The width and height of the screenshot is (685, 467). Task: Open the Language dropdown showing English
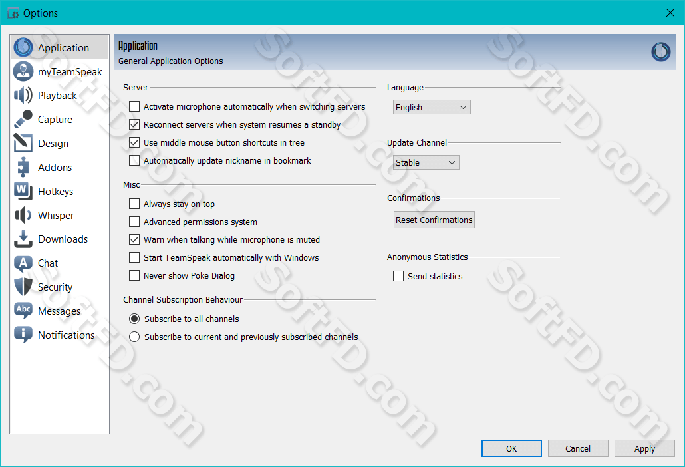(x=432, y=108)
